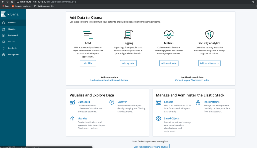257x148 pixels.
Task: Click the Not Secure info icon
Action: pos(18,2)
